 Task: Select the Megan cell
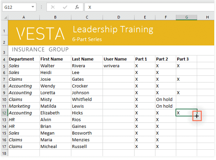point(56,133)
